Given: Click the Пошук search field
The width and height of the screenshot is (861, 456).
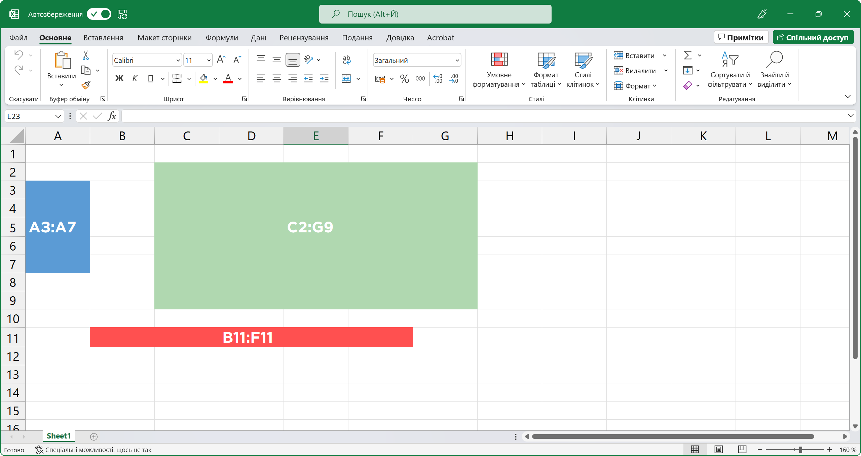Looking at the screenshot, I should (435, 14).
